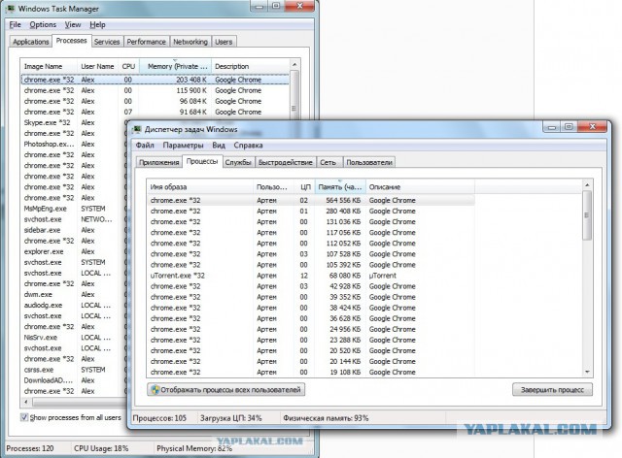Click Процессов: 105 status entry
The width and height of the screenshot is (622, 458).
coord(159,417)
